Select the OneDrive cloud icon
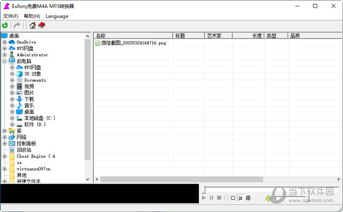343x212 pixels. point(12,42)
